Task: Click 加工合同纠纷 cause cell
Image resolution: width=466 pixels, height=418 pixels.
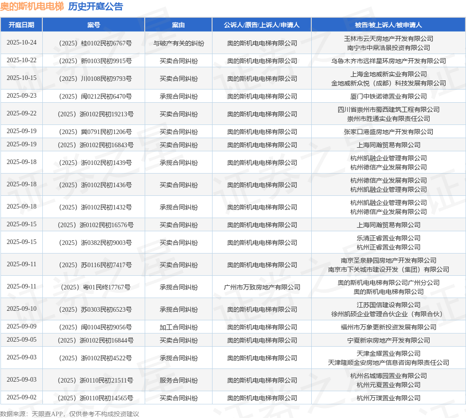Action: [178, 328]
